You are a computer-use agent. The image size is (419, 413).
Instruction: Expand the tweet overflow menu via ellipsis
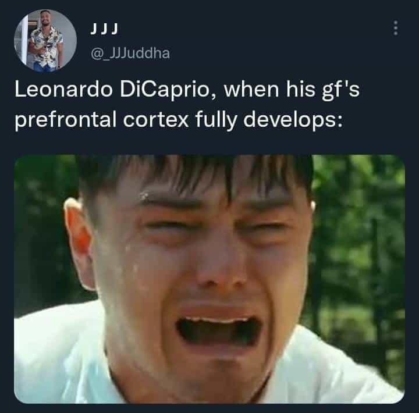tap(396, 28)
